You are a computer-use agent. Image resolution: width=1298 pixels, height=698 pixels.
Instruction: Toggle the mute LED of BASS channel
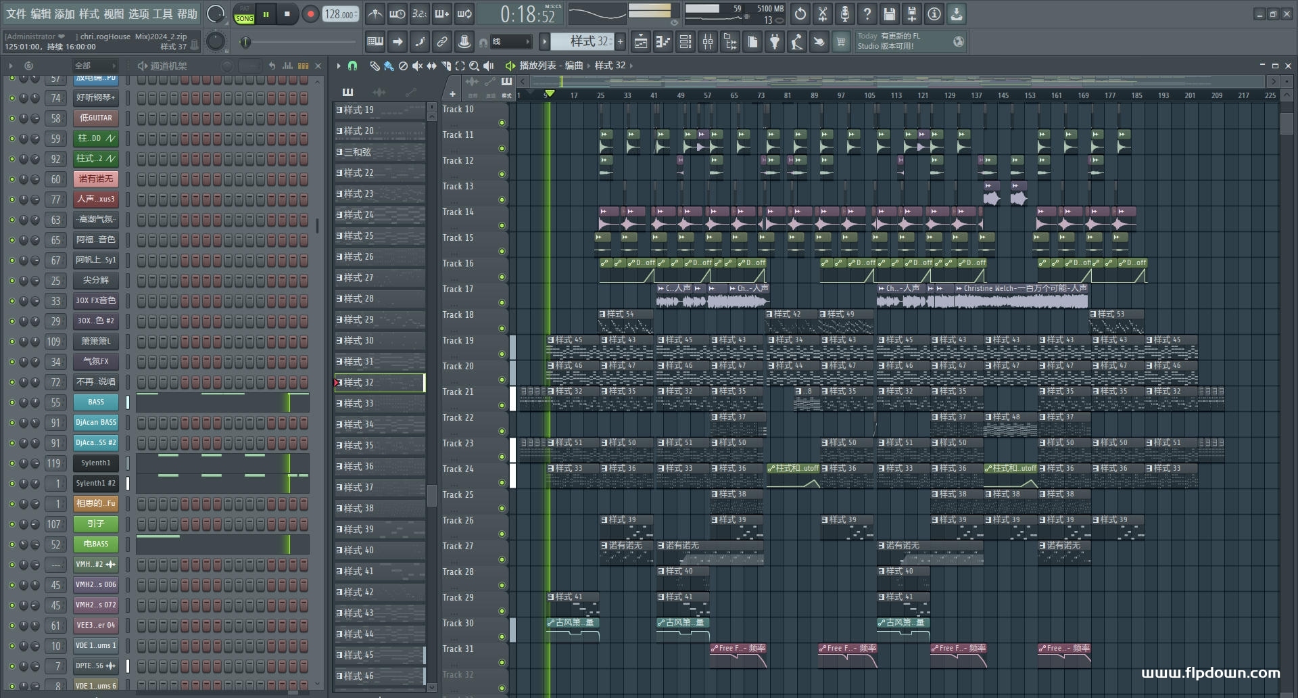pos(11,402)
